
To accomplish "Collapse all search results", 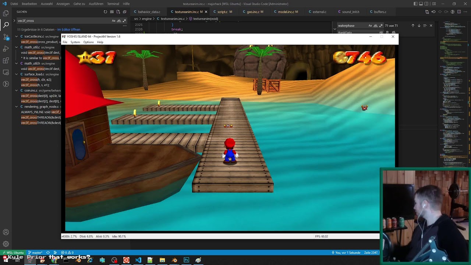I will [124, 12].
